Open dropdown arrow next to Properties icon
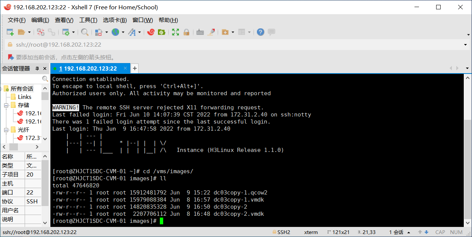This screenshot has height=237, width=472. click(74, 32)
